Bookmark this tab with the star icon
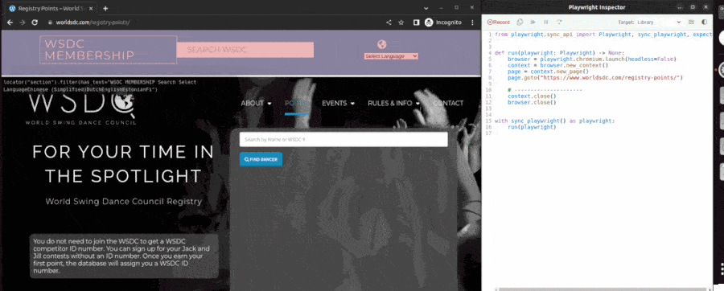This screenshot has width=724, height=291. [401, 23]
